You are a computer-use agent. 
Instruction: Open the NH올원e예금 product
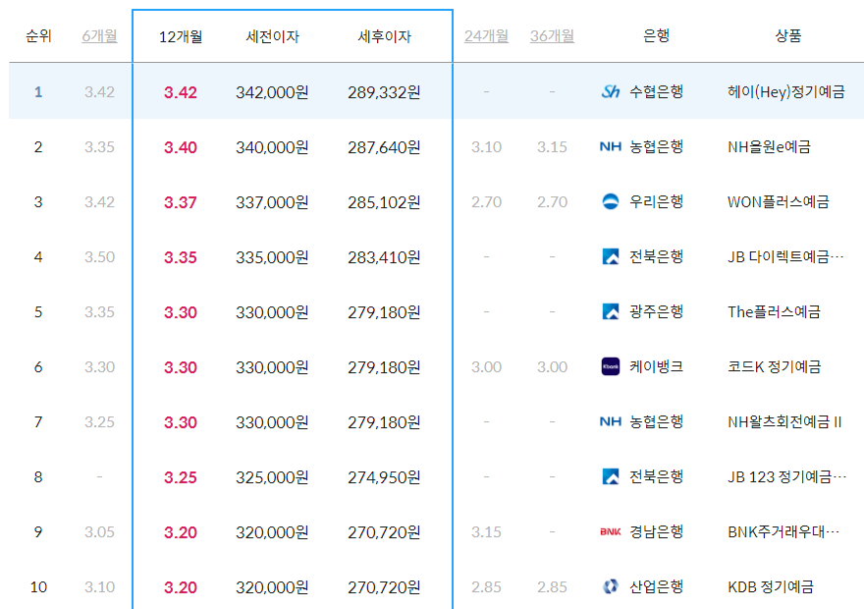[769, 147]
